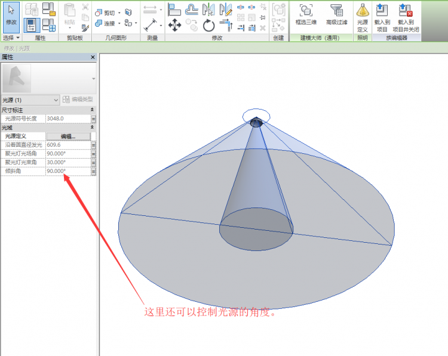Collapse the 尺寸标注 section
The width and height of the screenshot is (448, 356).
[92, 110]
